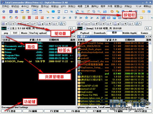Screen dimensions: 153x114
Task: Click the empty window frame icon in top toolbar
Action: click(66, 12)
